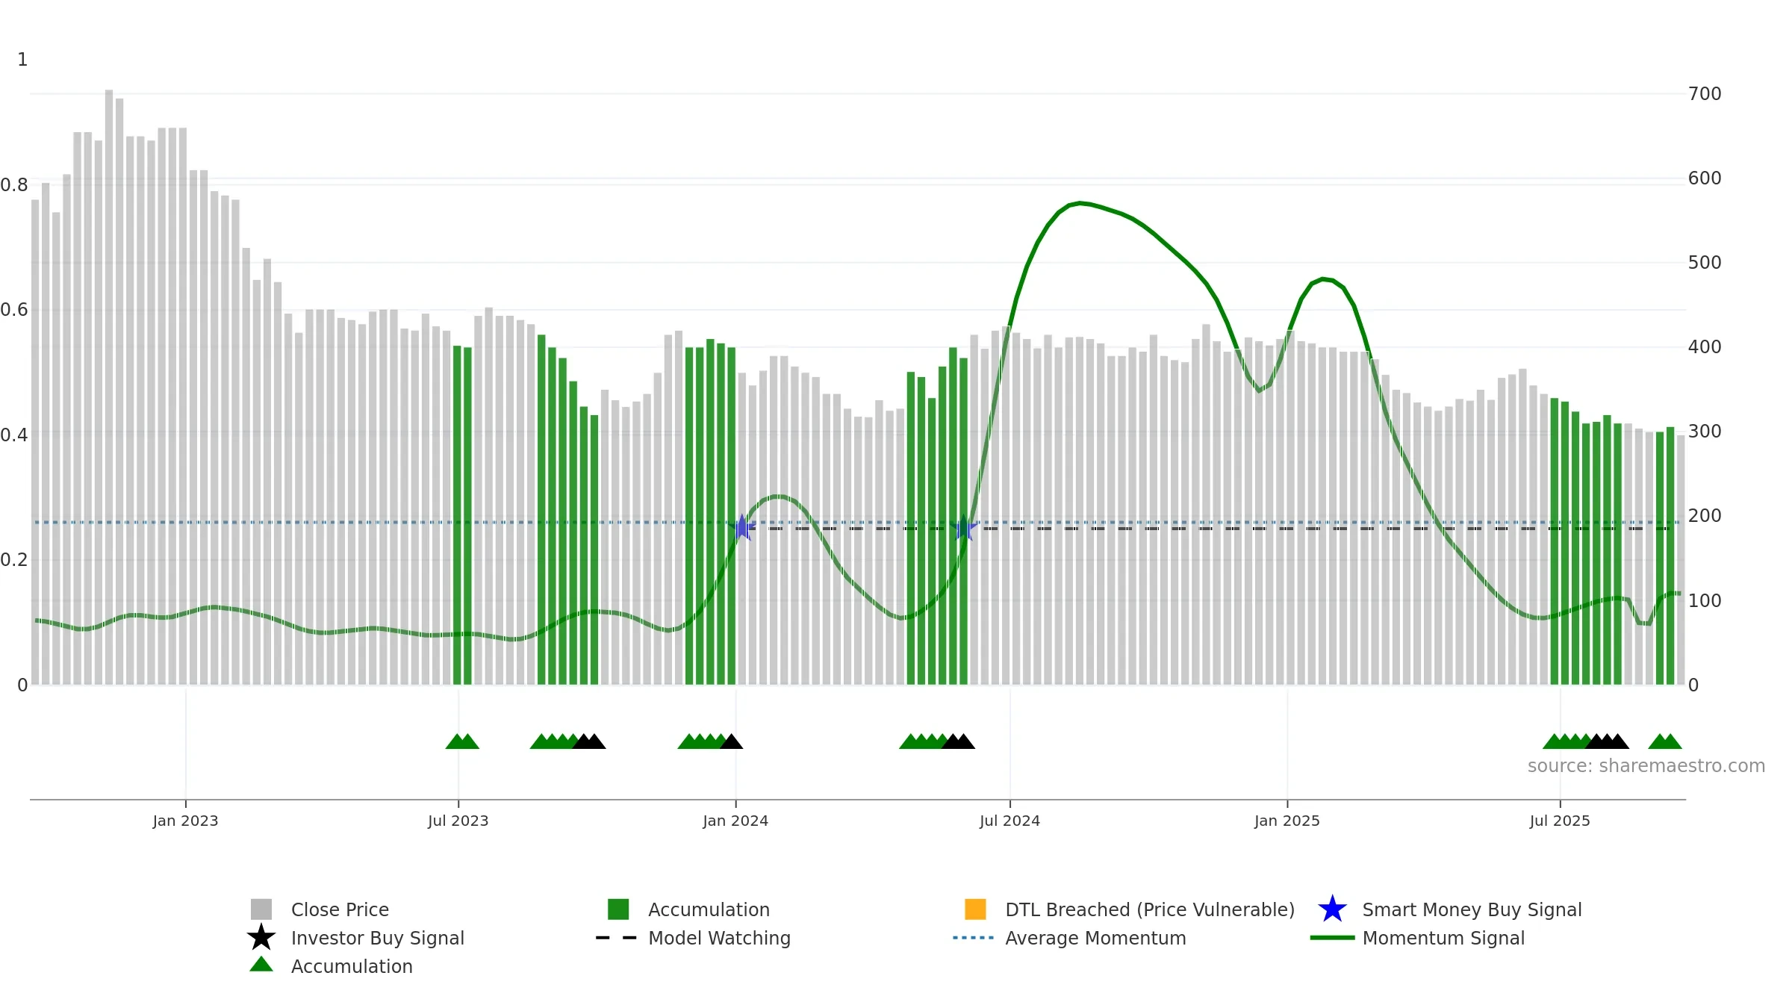
Task: Toggle the Momentum Signal green line legend
Action: point(1417,938)
